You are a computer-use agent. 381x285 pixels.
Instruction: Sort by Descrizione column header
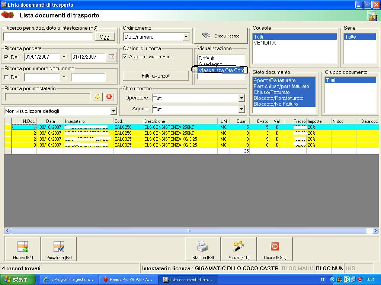[x=180, y=121]
